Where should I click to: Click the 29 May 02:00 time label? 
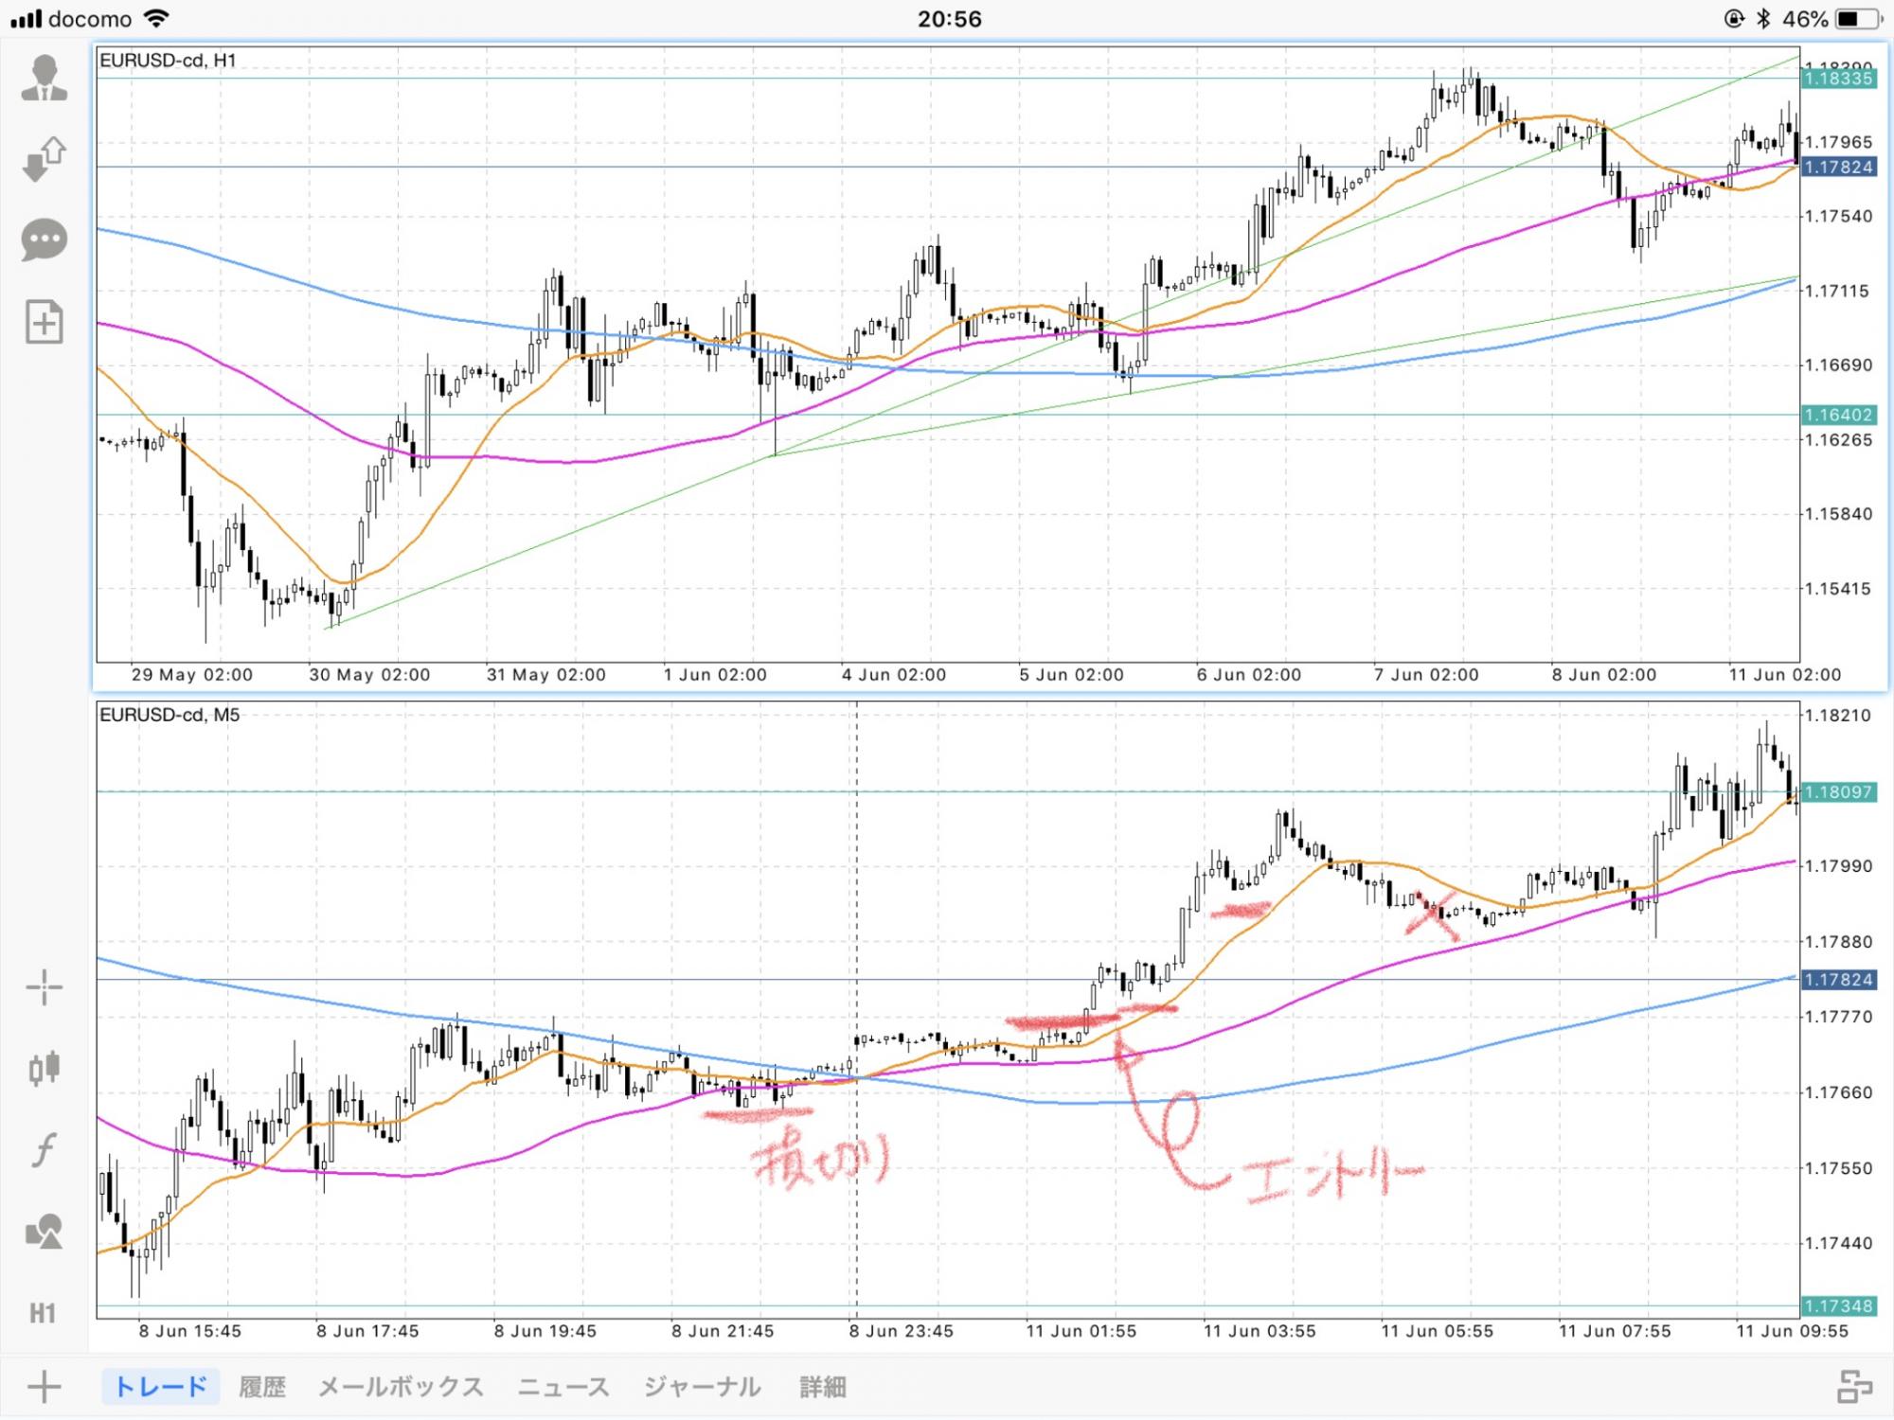[192, 675]
